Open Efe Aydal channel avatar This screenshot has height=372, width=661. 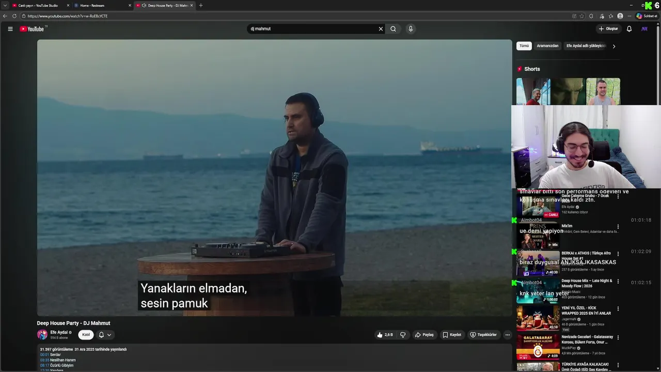(x=42, y=335)
